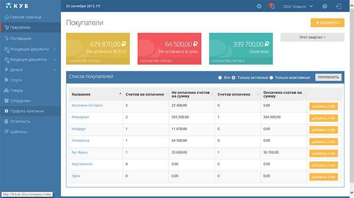Open Сотрудники via its sidebar icon
Viewport: 354px width, 198px height.
point(6,101)
